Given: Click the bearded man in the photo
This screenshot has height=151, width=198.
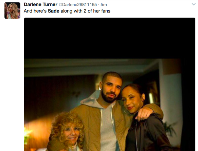Looking at the screenshot, I should [x=110, y=107].
